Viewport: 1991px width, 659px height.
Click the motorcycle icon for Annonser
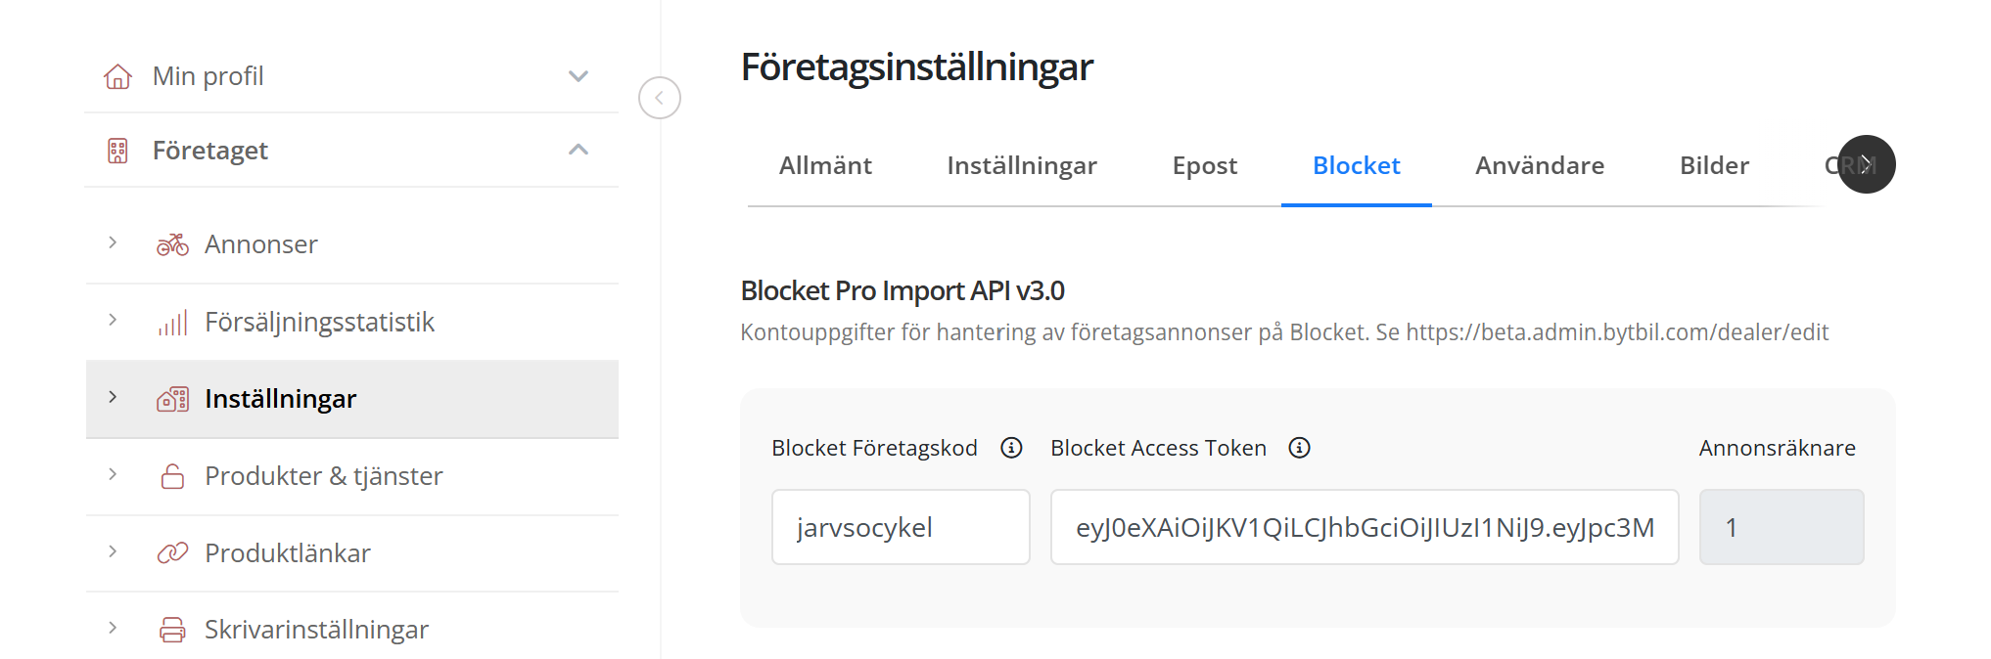pyautogui.click(x=172, y=244)
